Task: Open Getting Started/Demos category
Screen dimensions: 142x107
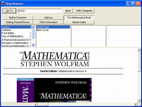Action: [x=18, y=22]
